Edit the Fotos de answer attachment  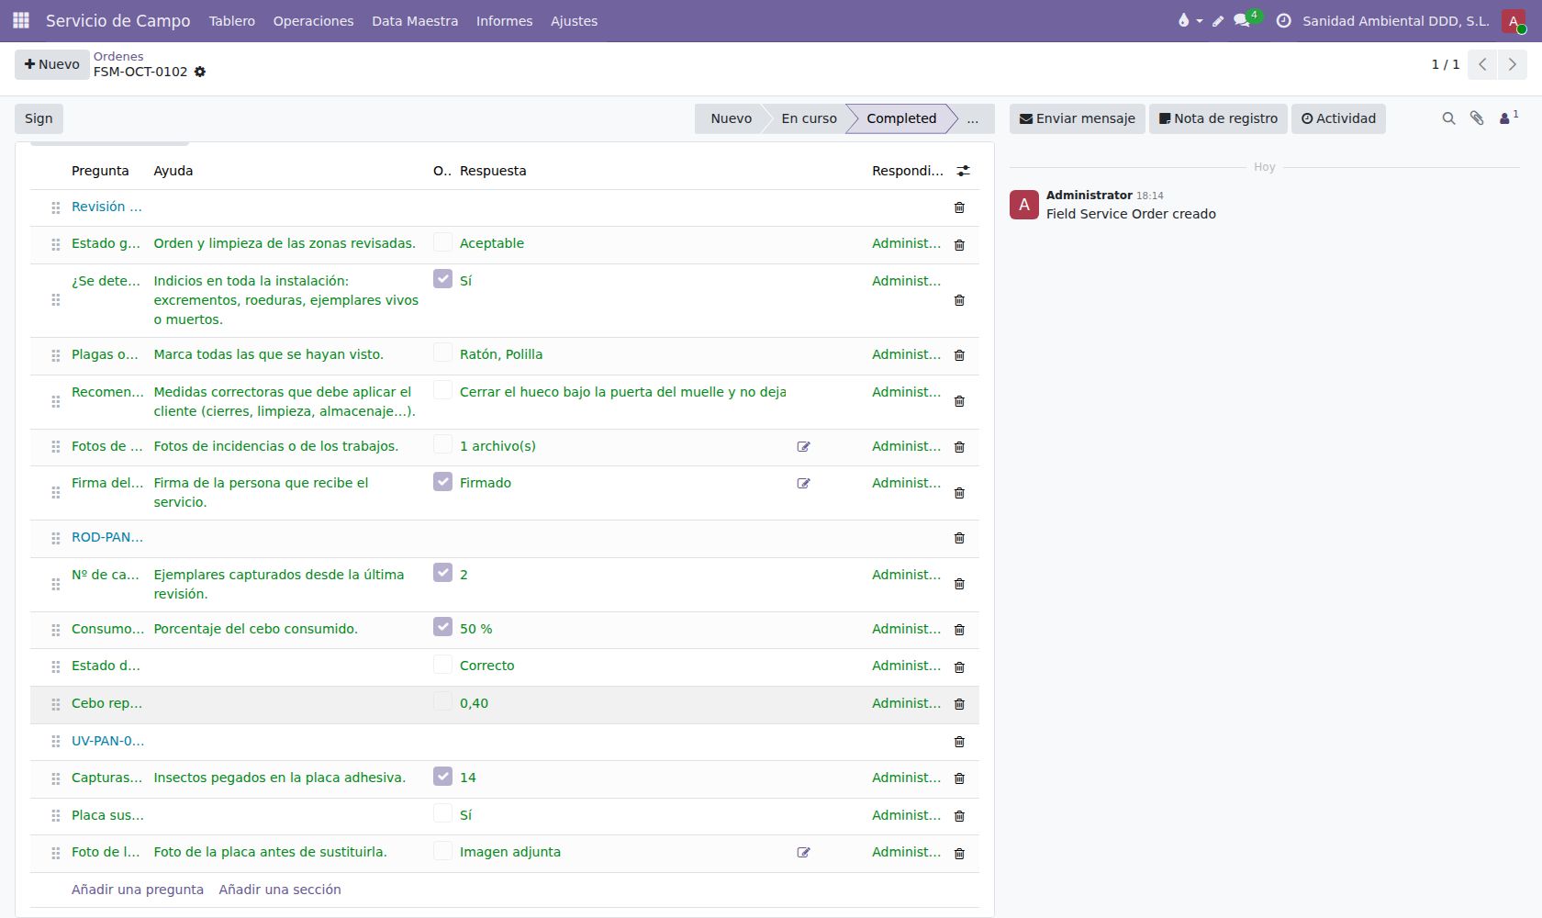click(x=803, y=447)
